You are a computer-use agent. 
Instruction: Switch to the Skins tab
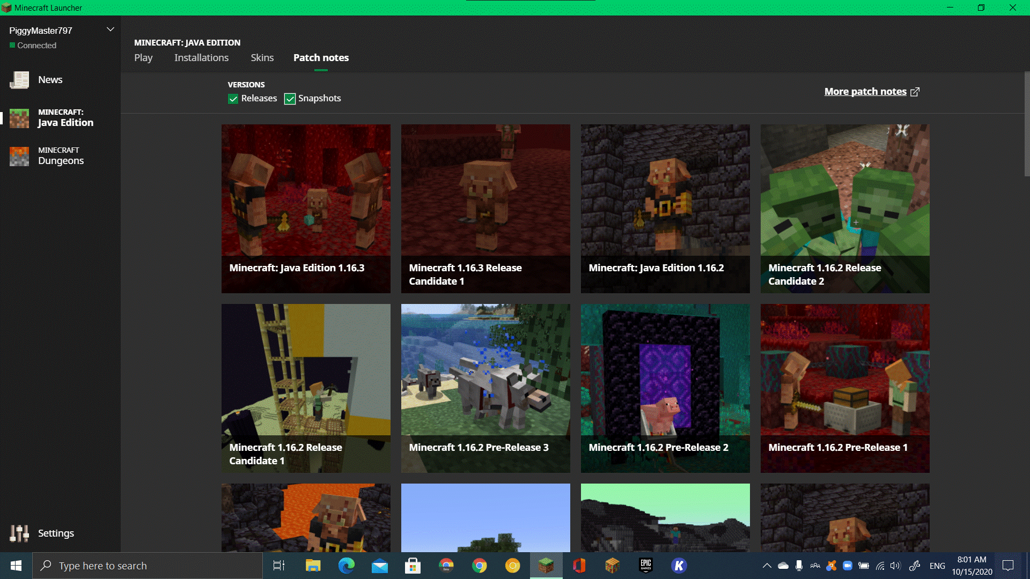pyautogui.click(x=262, y=58)
